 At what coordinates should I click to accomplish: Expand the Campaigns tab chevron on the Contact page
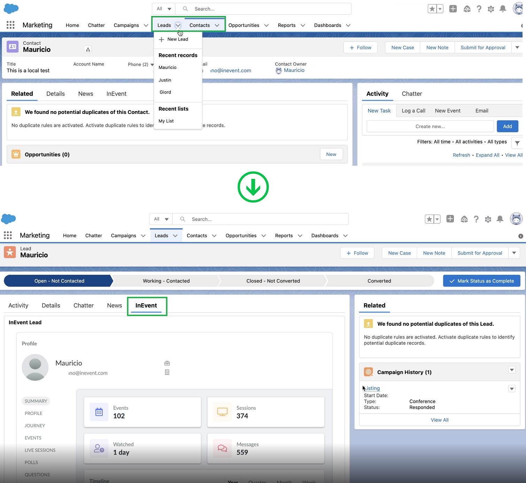click(146, 25)
